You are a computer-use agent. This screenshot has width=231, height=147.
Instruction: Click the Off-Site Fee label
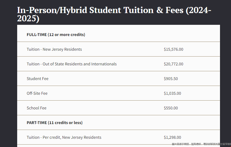tap(37, 93)
